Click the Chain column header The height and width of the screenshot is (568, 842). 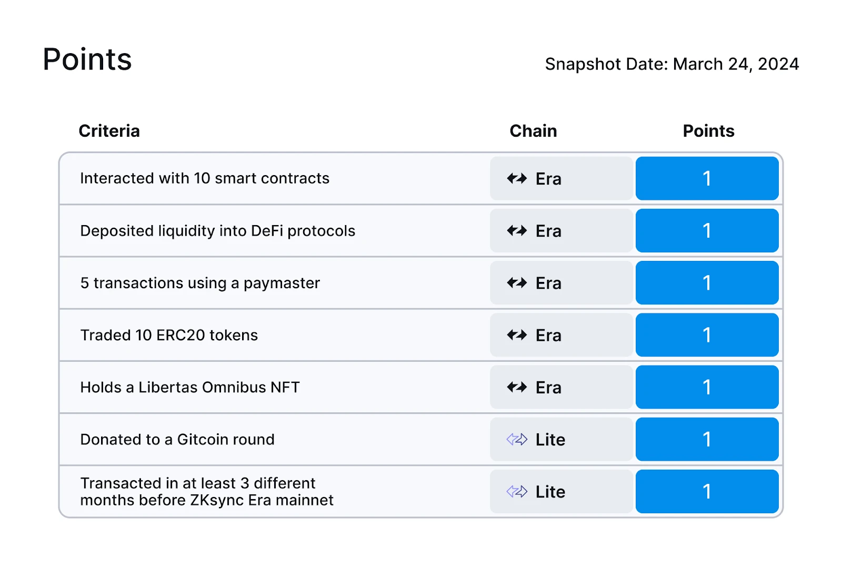533,131
